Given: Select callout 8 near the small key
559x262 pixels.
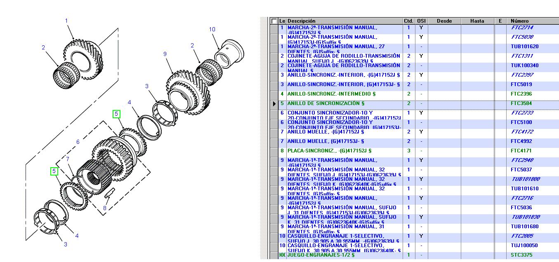Looking at the screenshot, I should tap(104, 208).
